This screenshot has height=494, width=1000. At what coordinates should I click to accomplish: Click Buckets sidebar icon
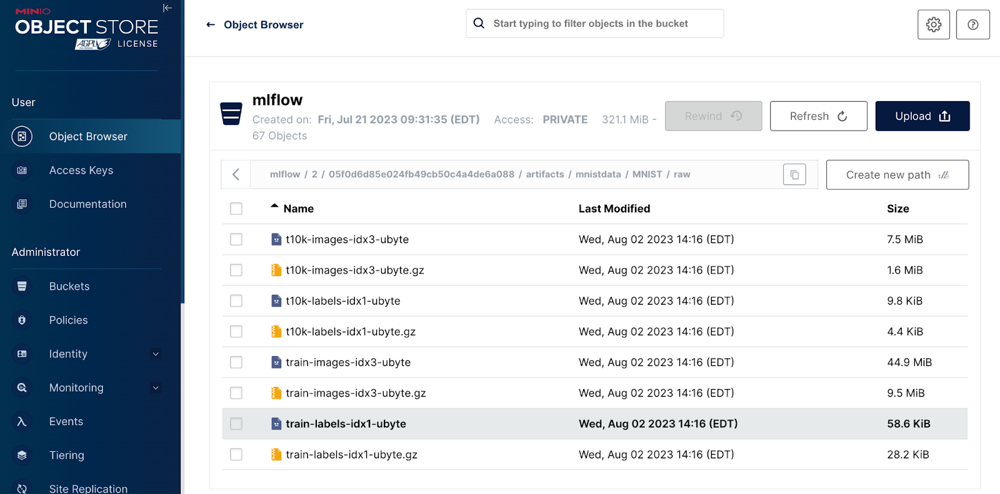[x=22, y=286]
